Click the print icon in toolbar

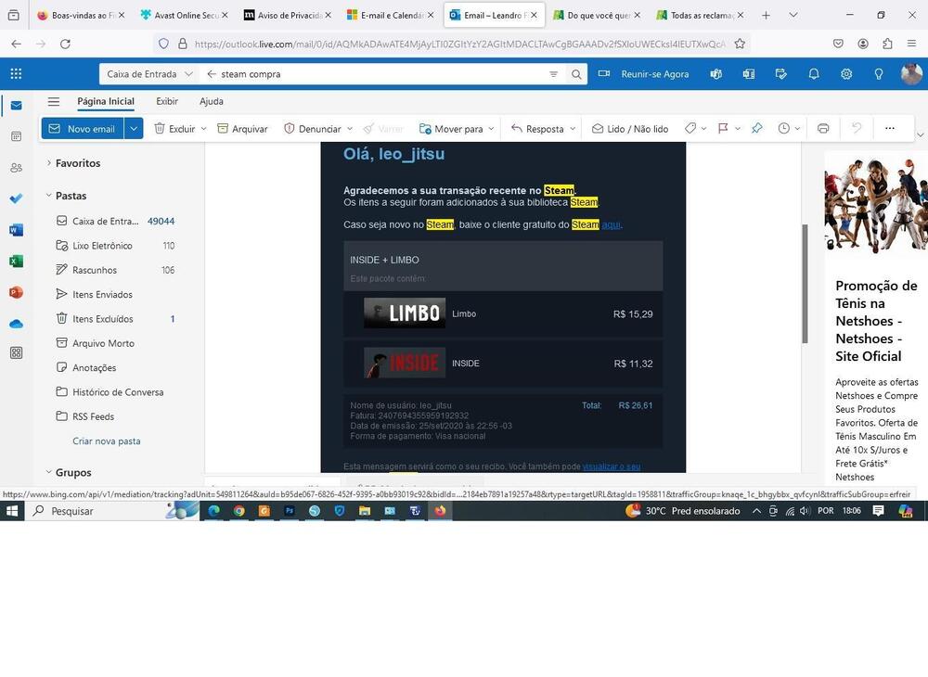click(823, 129)
